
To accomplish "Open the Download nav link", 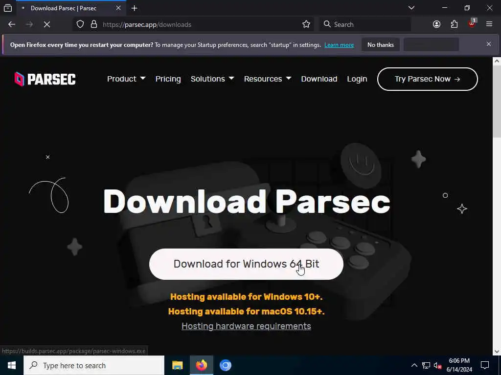I will pyautogui.click(x=319, y=79).
